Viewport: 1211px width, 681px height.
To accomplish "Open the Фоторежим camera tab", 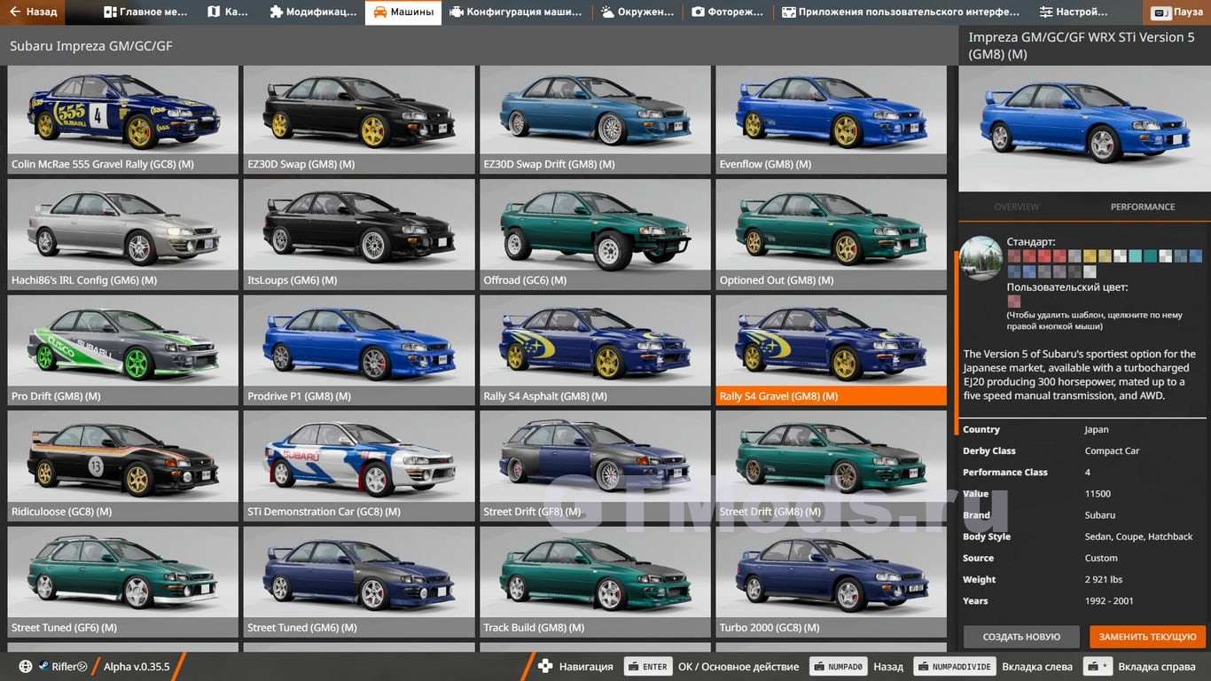I will 729,12.
